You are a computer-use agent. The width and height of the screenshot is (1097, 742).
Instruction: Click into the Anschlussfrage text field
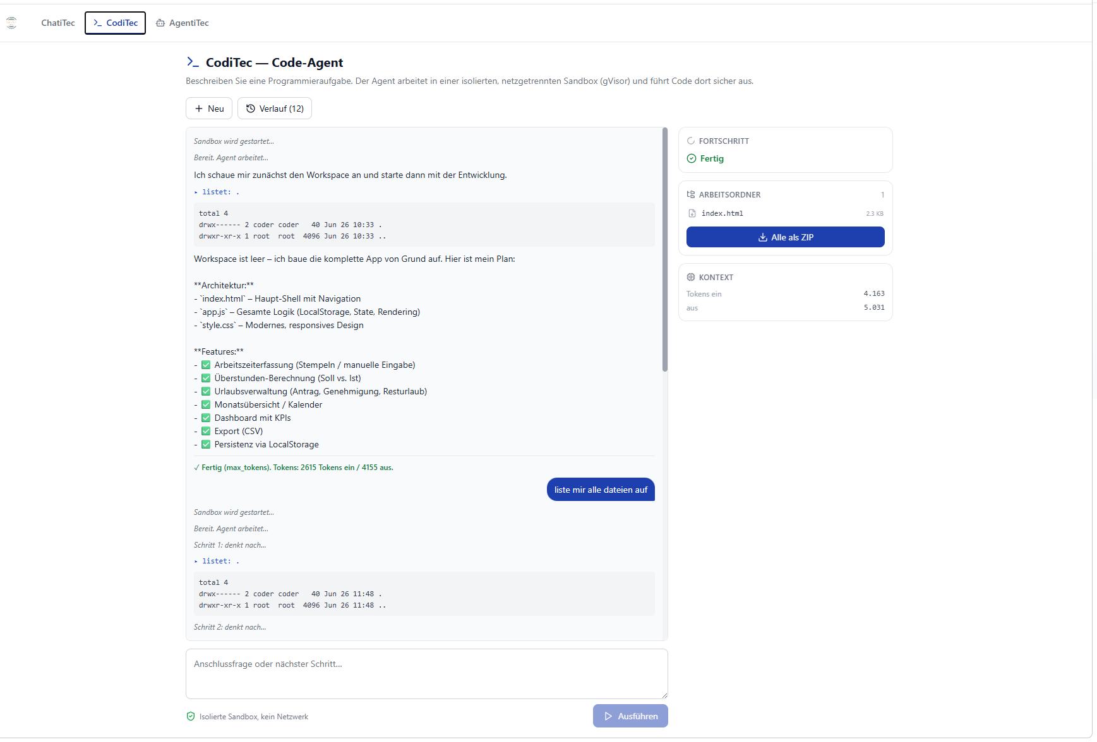(x=427, y=674)
